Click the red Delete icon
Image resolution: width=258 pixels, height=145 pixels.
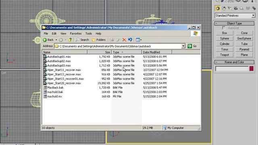[124, 40]
